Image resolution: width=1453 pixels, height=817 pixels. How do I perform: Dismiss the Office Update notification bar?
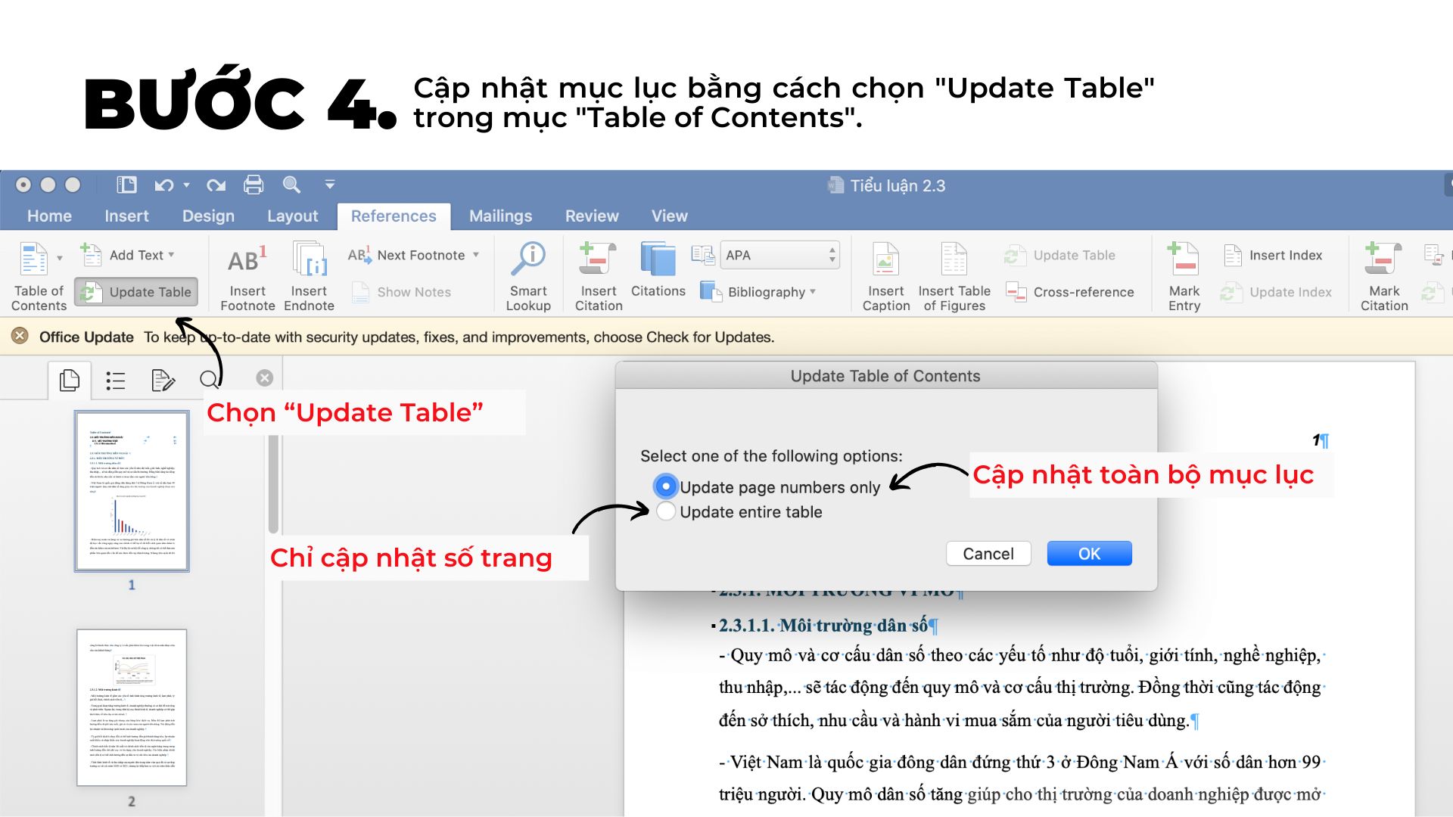tap(20, 336)
